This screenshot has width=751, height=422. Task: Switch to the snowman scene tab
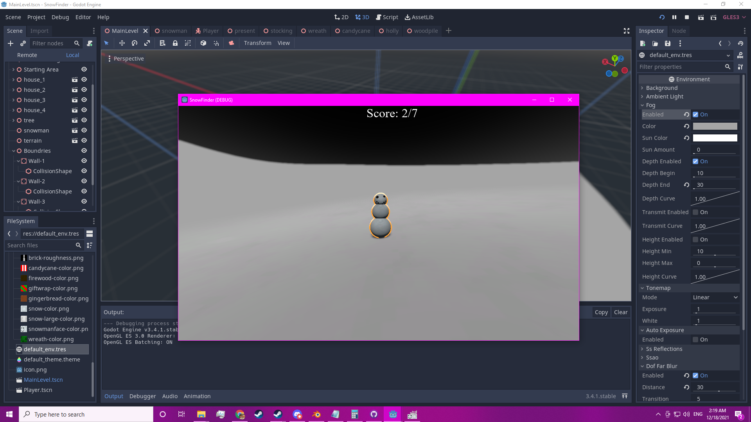[171, 31]
